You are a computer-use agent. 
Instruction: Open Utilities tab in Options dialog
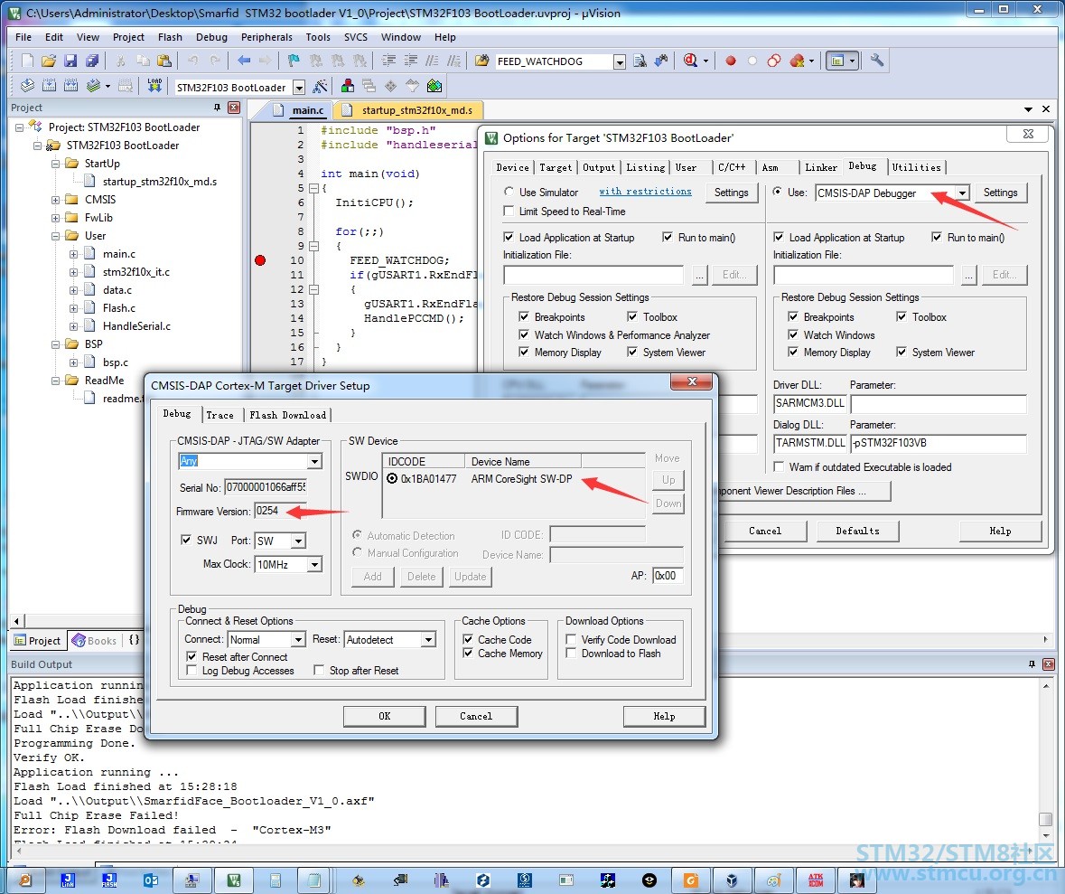pyautogui.click(x=916, y=167)
